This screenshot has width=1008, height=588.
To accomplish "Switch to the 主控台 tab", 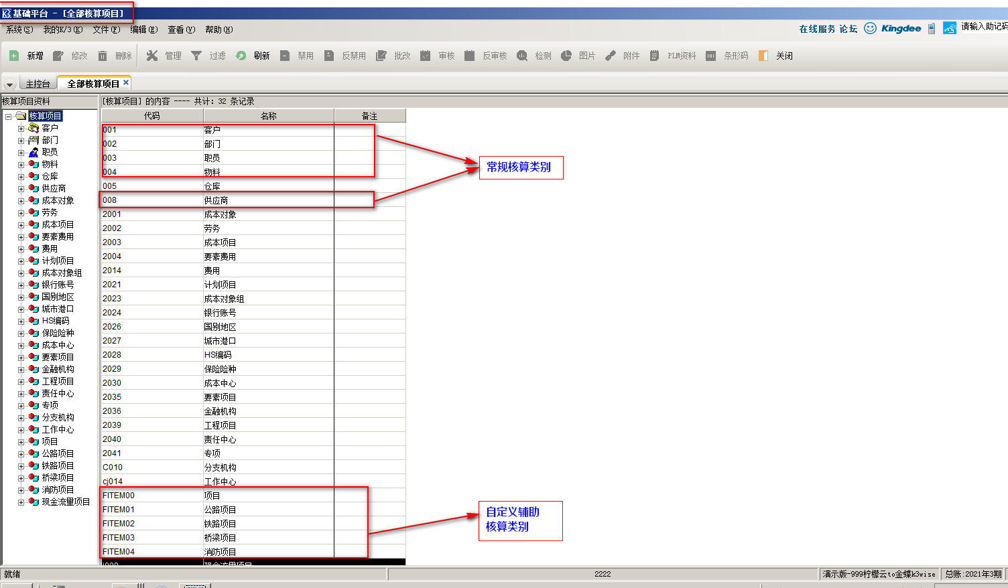I will pos(38,84).
